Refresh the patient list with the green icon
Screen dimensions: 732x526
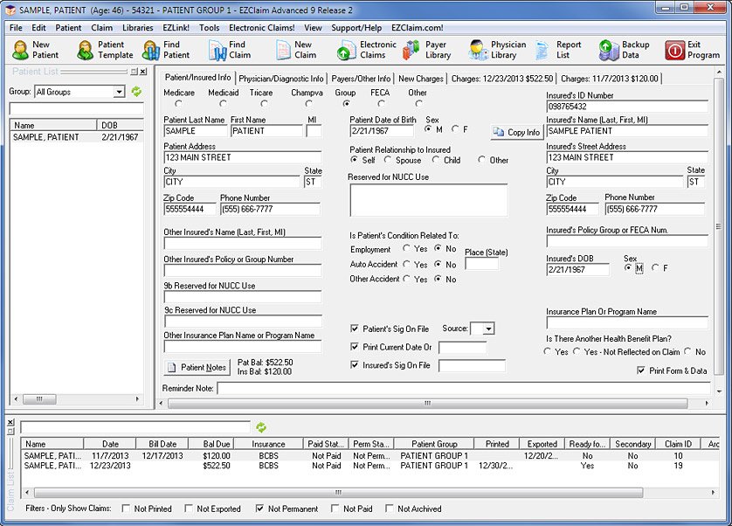pyautogui.click(x=136, y=92)
